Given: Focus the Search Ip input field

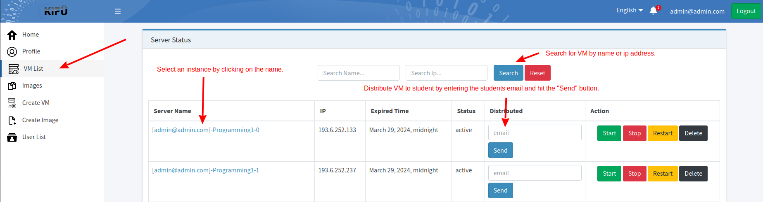Looking at the screenshot, I should [446, 73].
